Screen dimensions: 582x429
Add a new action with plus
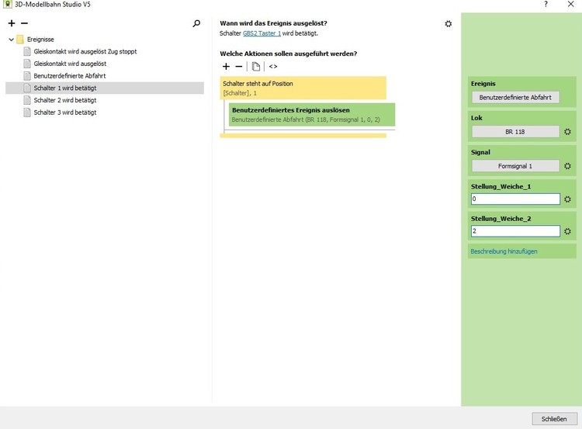pos(226,67)
